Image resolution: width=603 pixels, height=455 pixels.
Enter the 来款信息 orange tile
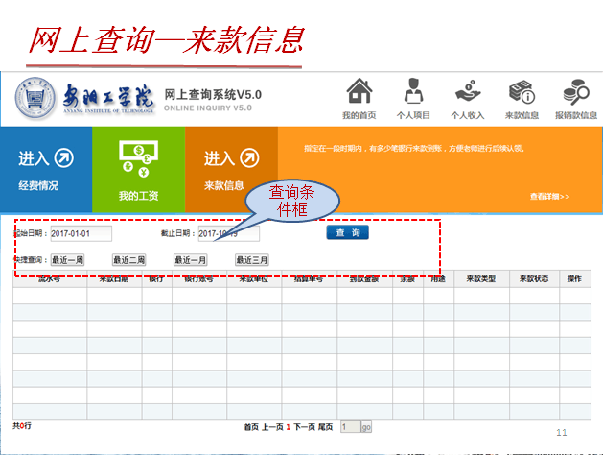click(x=231, y=168)
